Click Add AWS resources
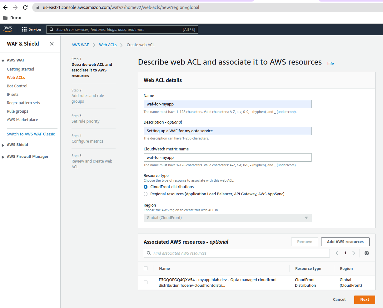 click(x=345, y=242)
